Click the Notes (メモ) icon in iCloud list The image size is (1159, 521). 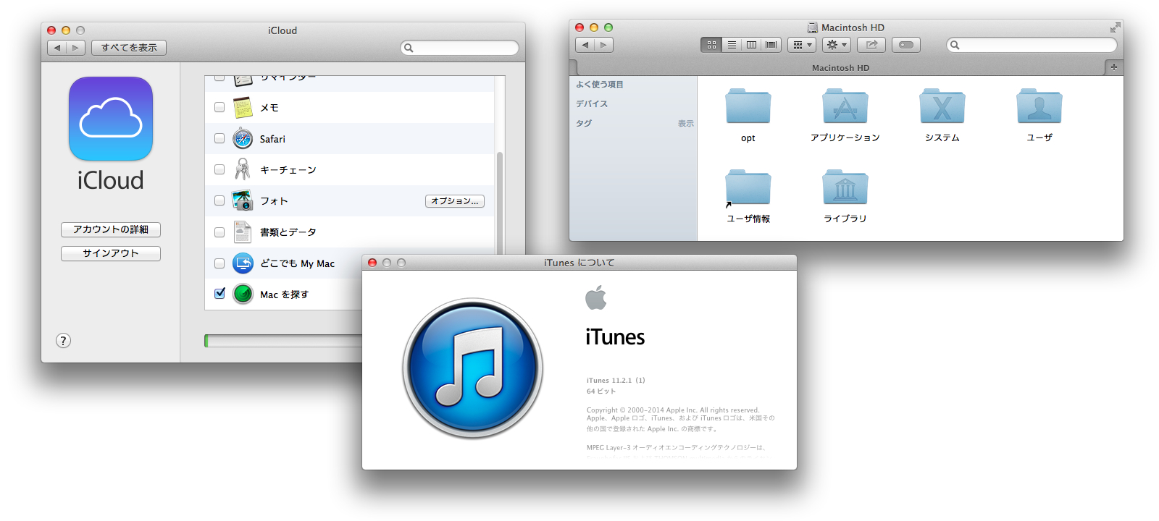243,108
